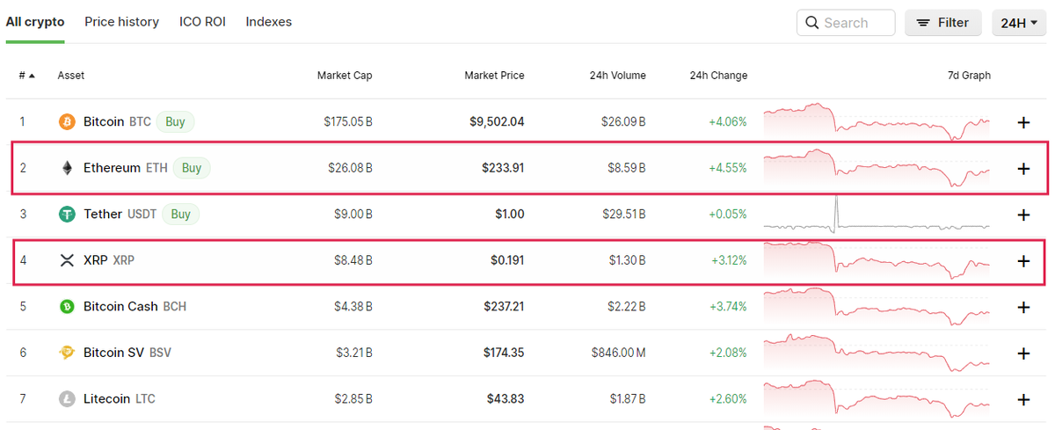The height and width of the screenshot is (430, 1055).
Task: Click the XRP logo icon
Action: (x=67, y=260)
